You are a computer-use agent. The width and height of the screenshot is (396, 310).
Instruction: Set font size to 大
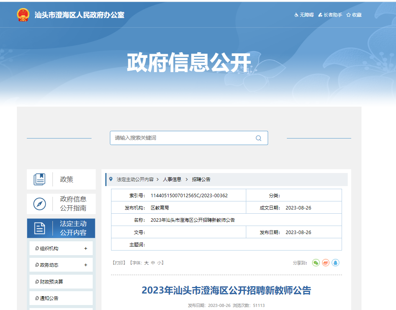146,263
